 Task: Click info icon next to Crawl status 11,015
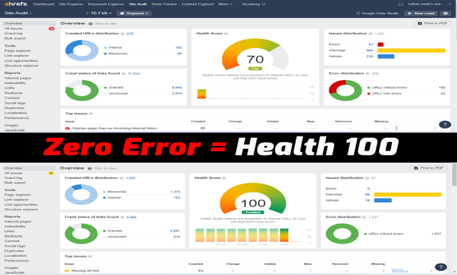(124, 73)
